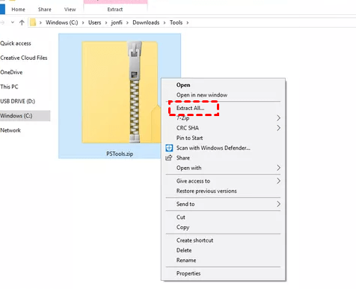Image resolution: width=356 pixels, height=289 pixels.
Task: Open the 7-Zip submenu arrow
Action: tap(278, 118)
